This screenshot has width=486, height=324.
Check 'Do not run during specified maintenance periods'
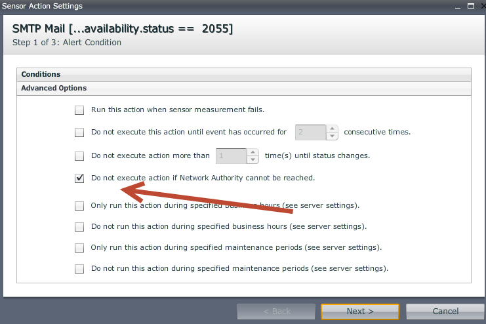tap(79, 269)
